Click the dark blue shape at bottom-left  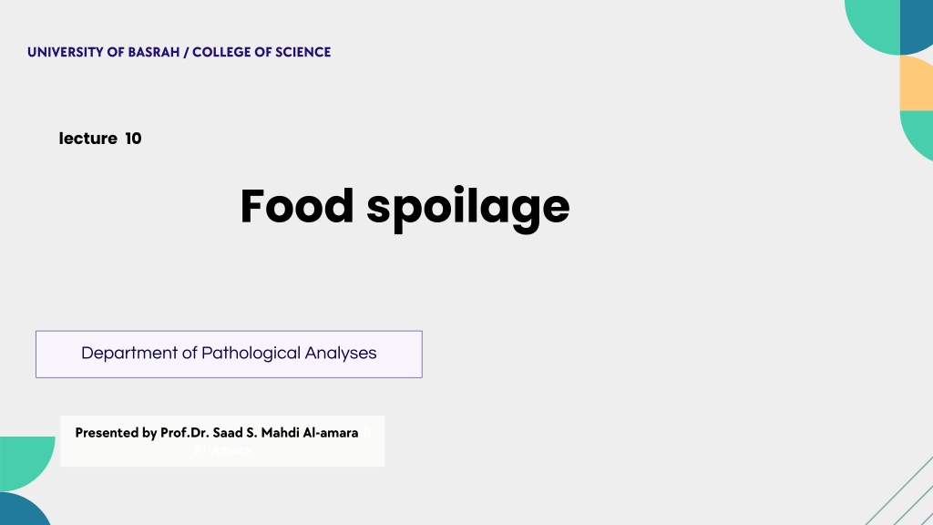pos(20,510)
